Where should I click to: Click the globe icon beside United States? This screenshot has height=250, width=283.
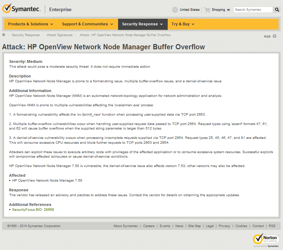(175, 10)
